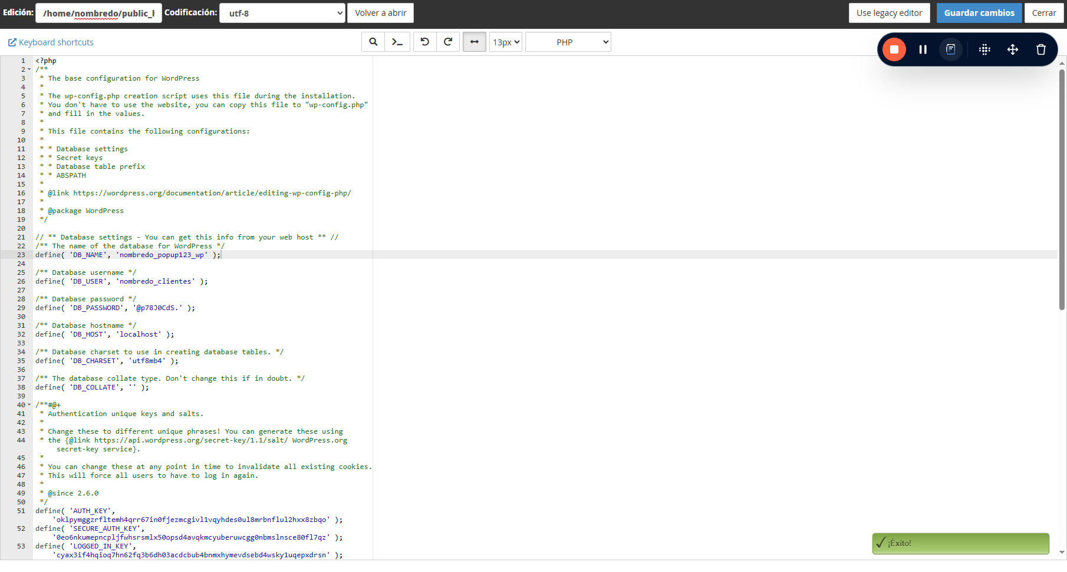
Task: Click the move recorder toolbar icon
Action: coord(1013,49)
